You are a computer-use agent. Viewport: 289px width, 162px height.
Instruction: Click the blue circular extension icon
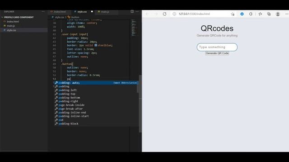(x=242, y=14)
